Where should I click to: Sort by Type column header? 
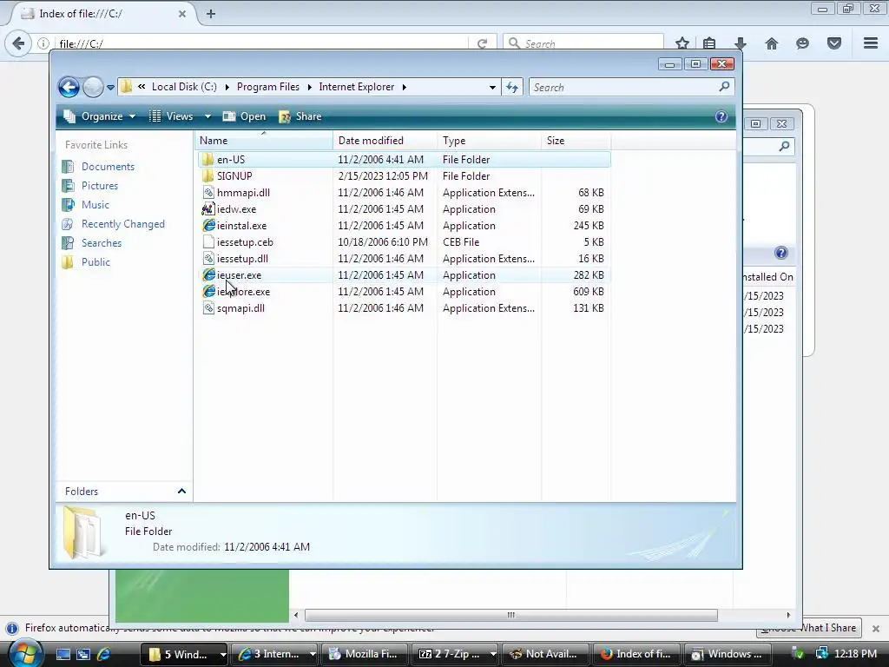(490, 141)
